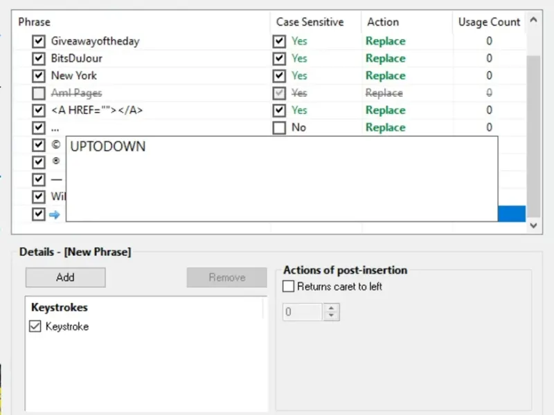Select the Replace action for the BitsDuJour row
Viewport: 554px width, 415px height.
point(385,59)
